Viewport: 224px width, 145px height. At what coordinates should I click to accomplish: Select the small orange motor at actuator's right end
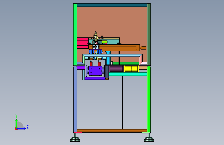click(x=143, y=48)
